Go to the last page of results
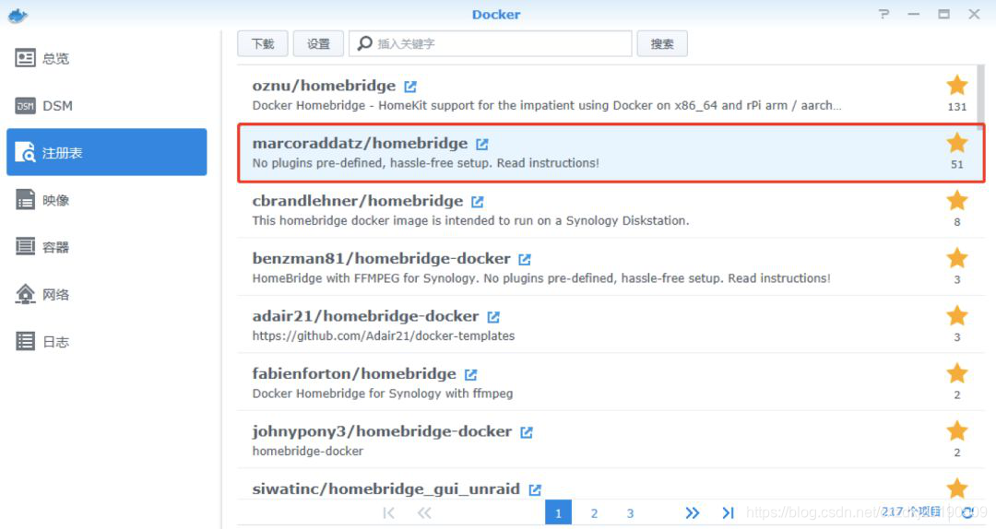Image resolution: width=996 pixels, height=529 pixels. coord(728,513)
